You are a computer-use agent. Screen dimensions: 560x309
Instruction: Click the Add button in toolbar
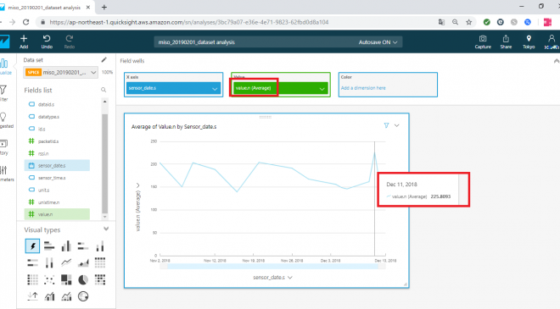(x=24, y=41)
